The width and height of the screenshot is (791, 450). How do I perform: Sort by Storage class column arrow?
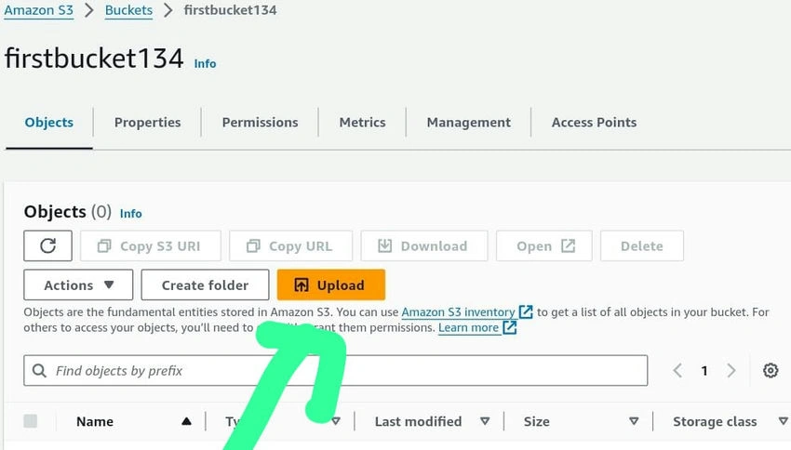(x=783, y=421)
